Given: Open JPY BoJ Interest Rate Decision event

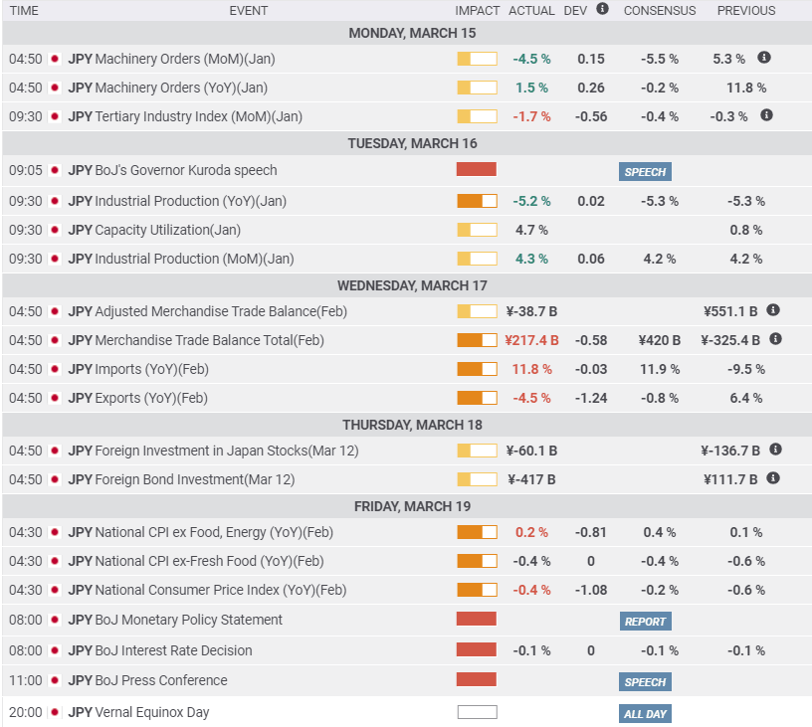Looking at the screenshot, I should click(160, 651).
